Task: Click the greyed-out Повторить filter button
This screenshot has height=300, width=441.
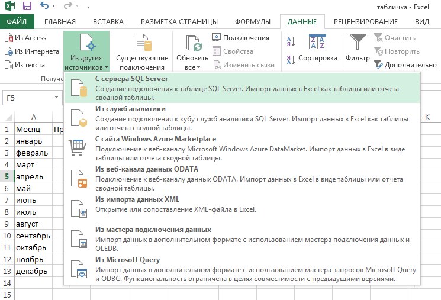Action: 397,51
